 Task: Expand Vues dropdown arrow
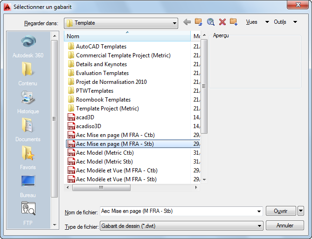[267, 22]
